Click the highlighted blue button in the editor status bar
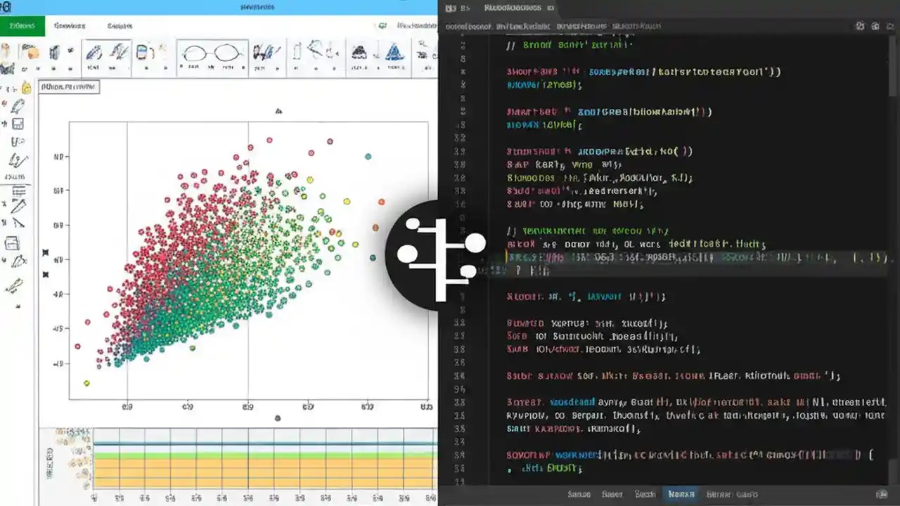This screenshot has width=900, height=506. click(681, 494)
